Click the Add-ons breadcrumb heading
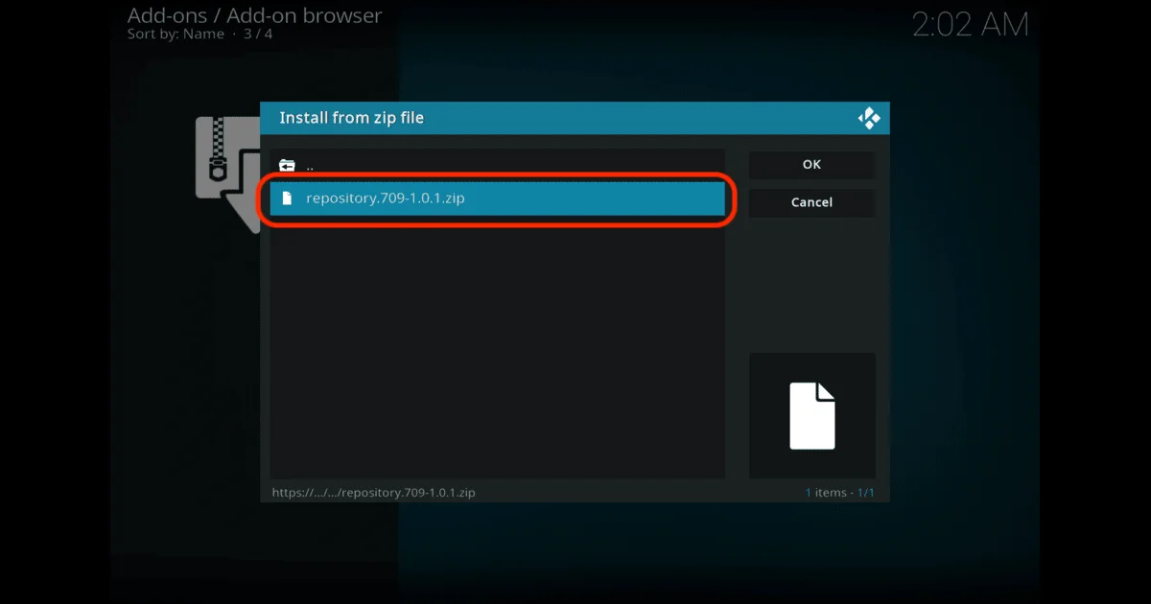 point(165,15)
